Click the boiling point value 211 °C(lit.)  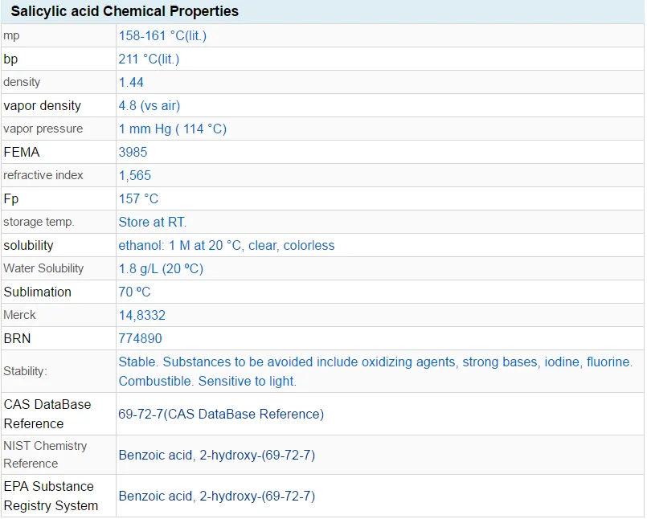pos(149,59)
